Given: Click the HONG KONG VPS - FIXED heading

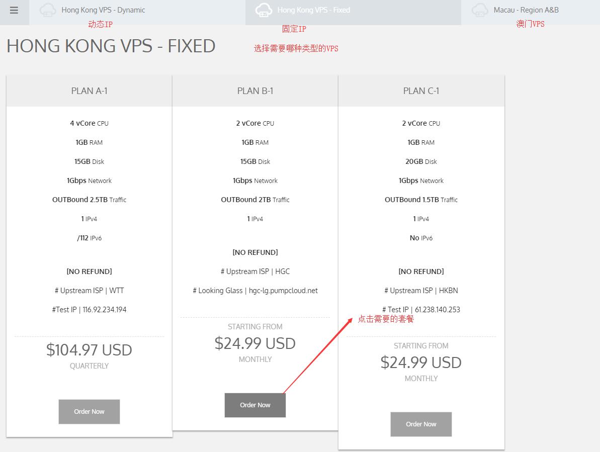Looking at the screenshot, I should (x=111, y=46).
